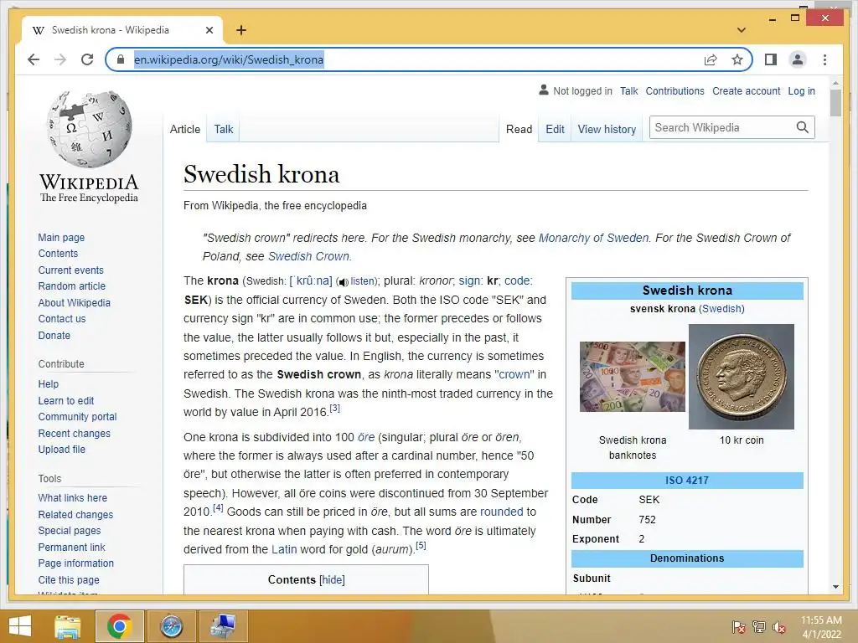Image resolution: width=858 pixels, height=643 pixels.
Task: Click the crown link in the intro
Action: 514,374
